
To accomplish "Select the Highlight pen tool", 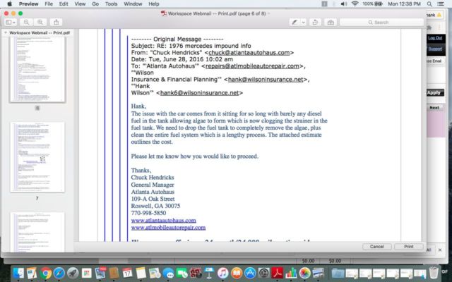I will (x=295, y=22).
